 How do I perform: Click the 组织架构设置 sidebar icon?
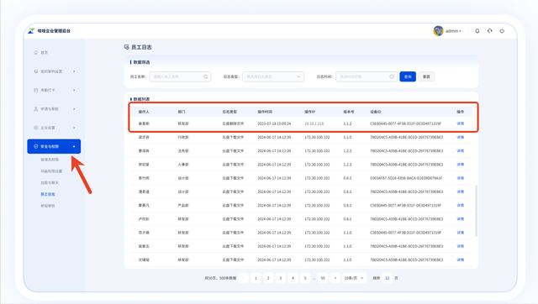[35, 71]
